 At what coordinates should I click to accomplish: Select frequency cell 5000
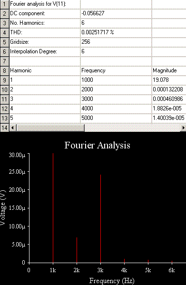[116, 118]
